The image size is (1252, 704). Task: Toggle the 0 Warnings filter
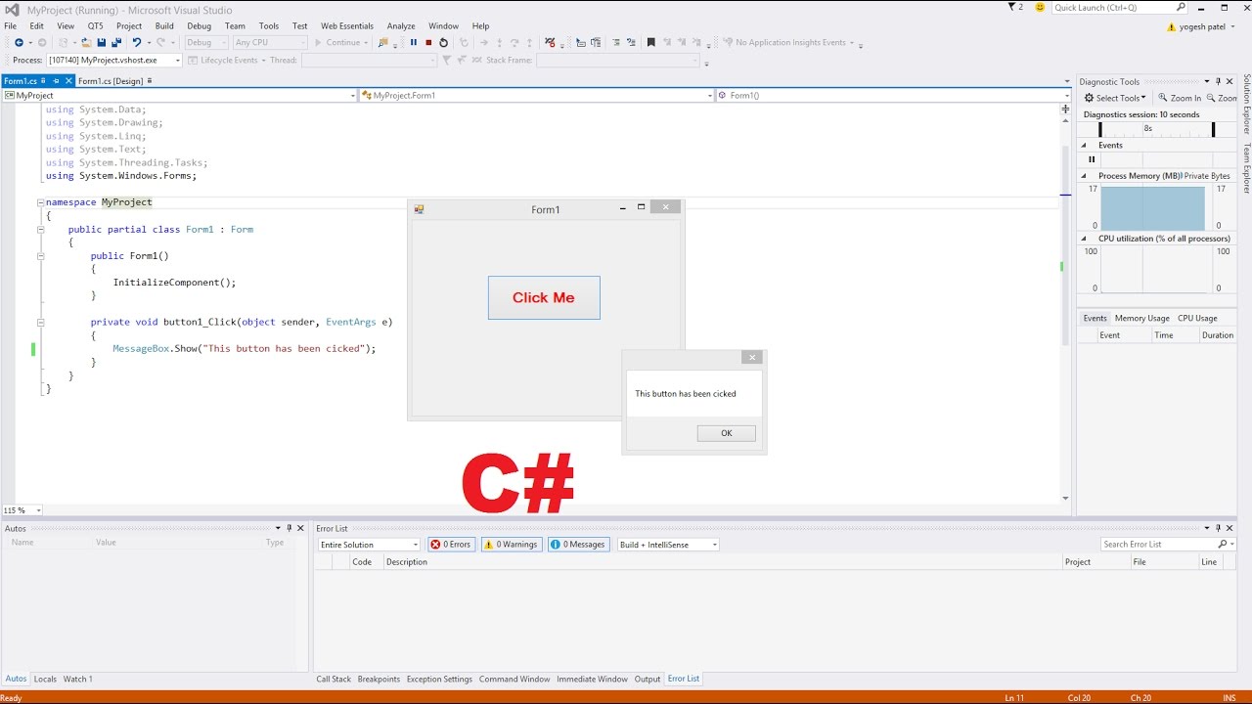pyautogui.click(x=512, y=545)
